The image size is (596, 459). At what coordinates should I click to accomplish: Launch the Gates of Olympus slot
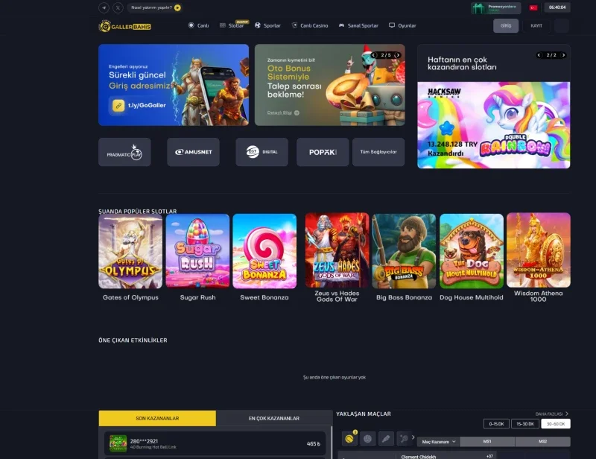130,251
